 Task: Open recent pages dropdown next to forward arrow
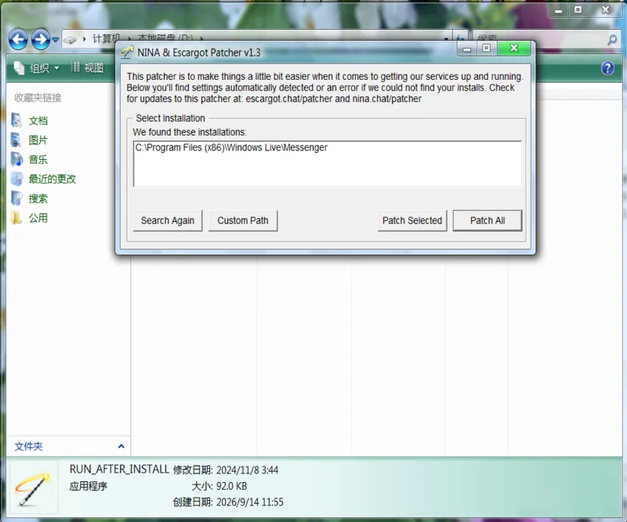click(55, 40)
